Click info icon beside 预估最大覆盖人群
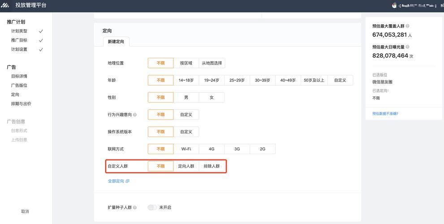The height and width of the screenshot is (224, 444). (x=407, y=26)
